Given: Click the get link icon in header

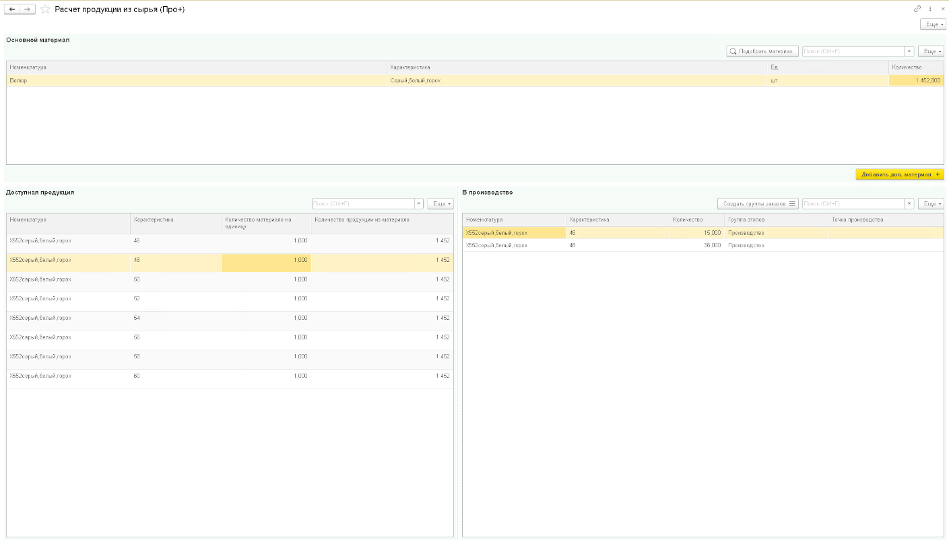Looking at the screenshot, I should (x=917, y=9).
